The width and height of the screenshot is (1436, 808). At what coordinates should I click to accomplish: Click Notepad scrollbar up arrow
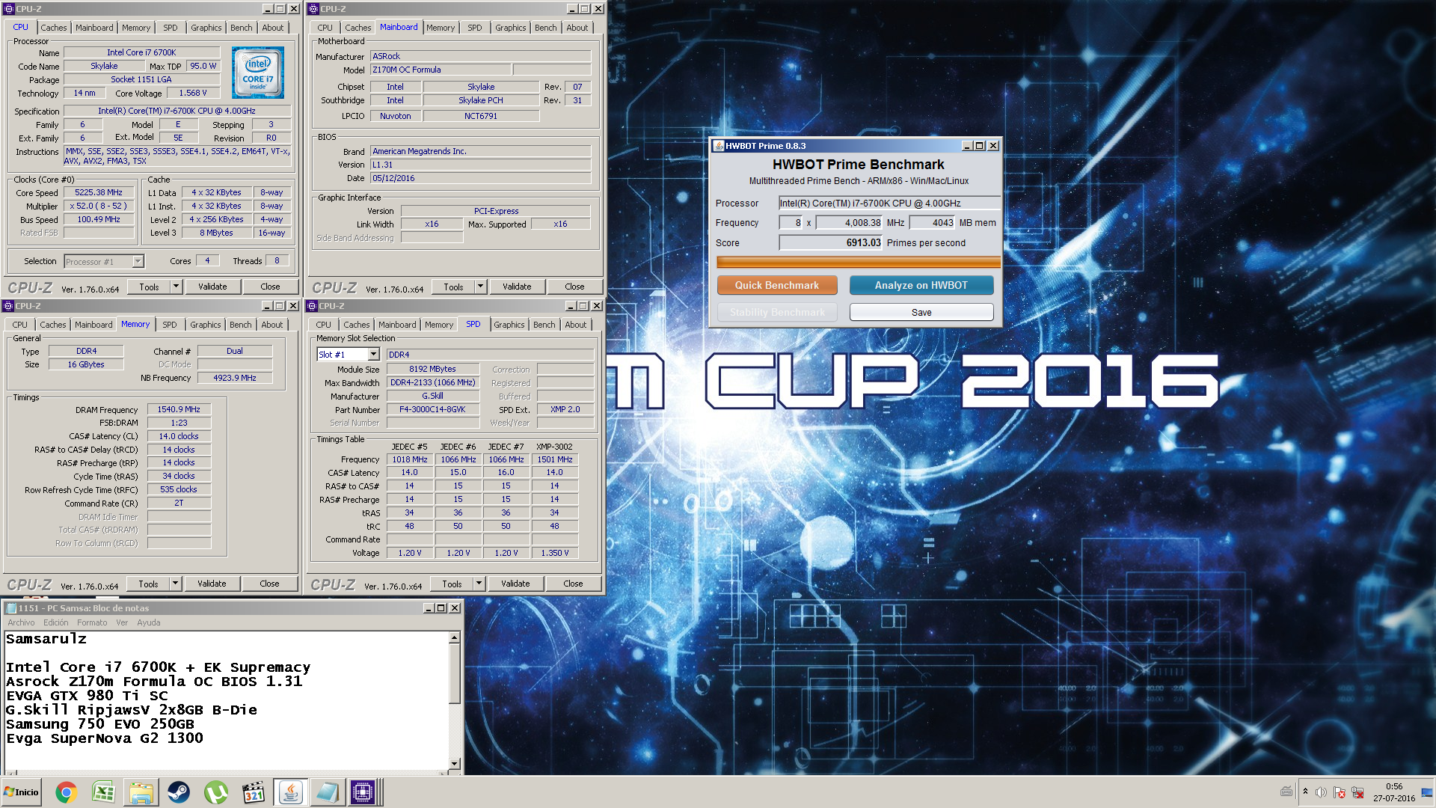[454, 638]
